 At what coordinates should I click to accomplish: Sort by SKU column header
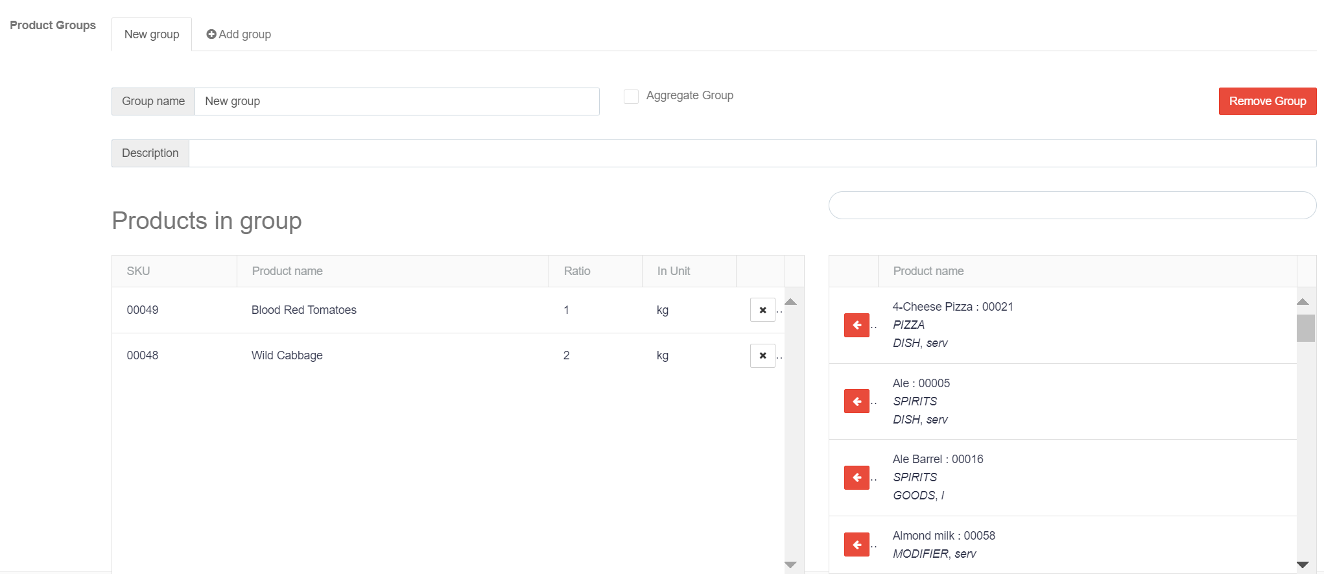pos(139,271)
